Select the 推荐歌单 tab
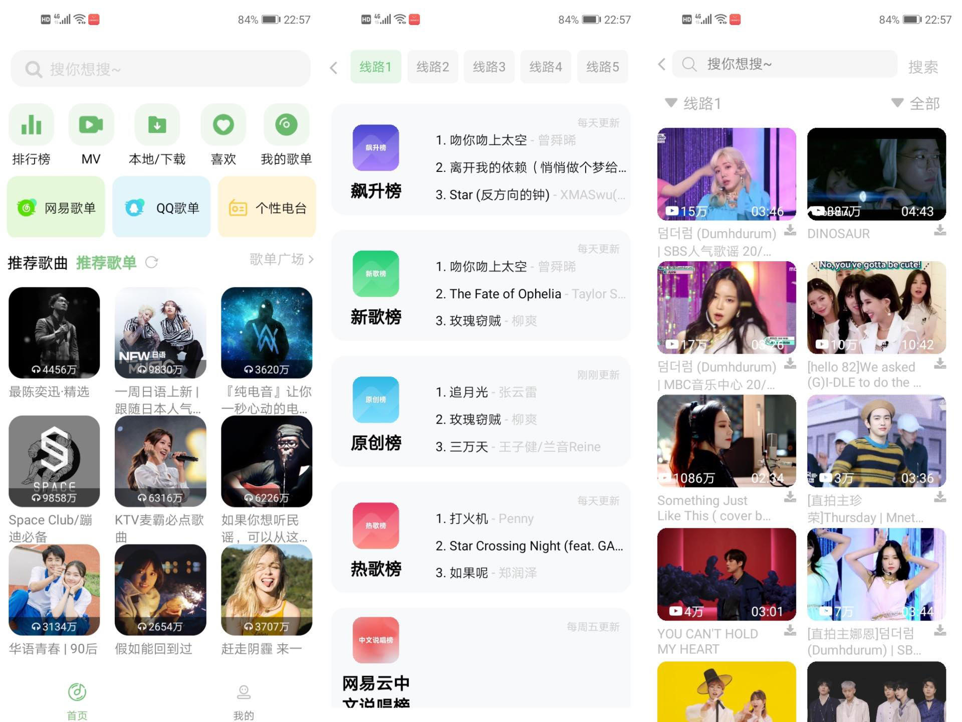 (x=106, y=262)
